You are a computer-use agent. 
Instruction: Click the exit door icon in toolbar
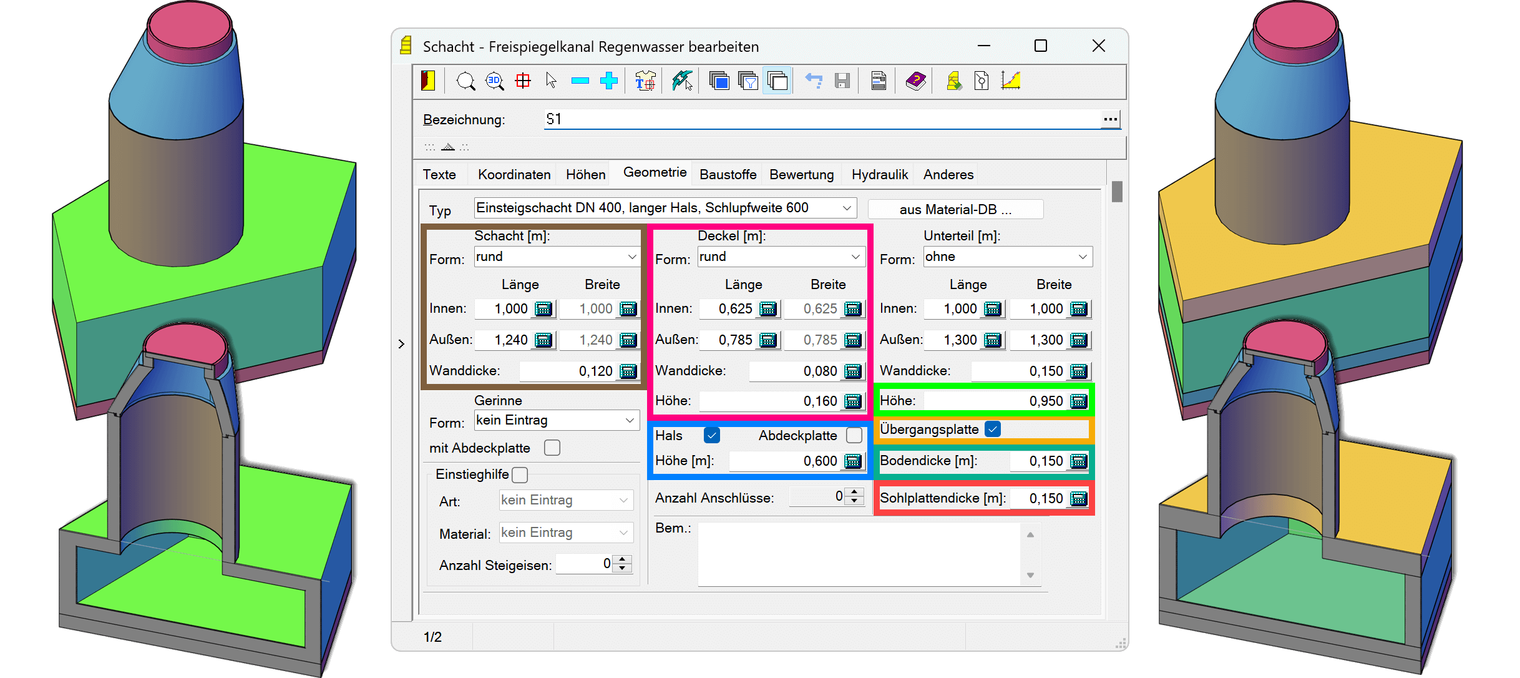click(x=428, y=81)
